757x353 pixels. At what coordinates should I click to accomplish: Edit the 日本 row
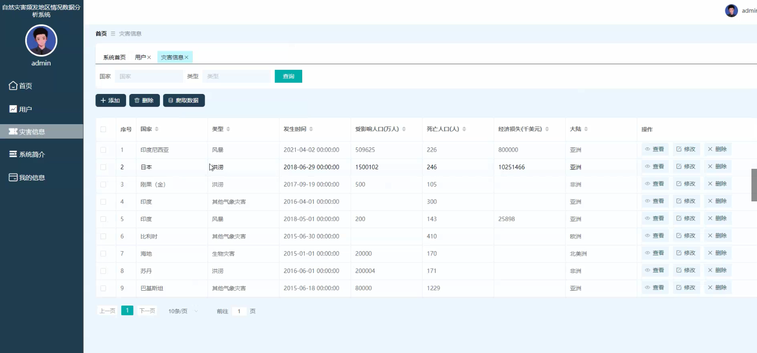tap(686, 167)
